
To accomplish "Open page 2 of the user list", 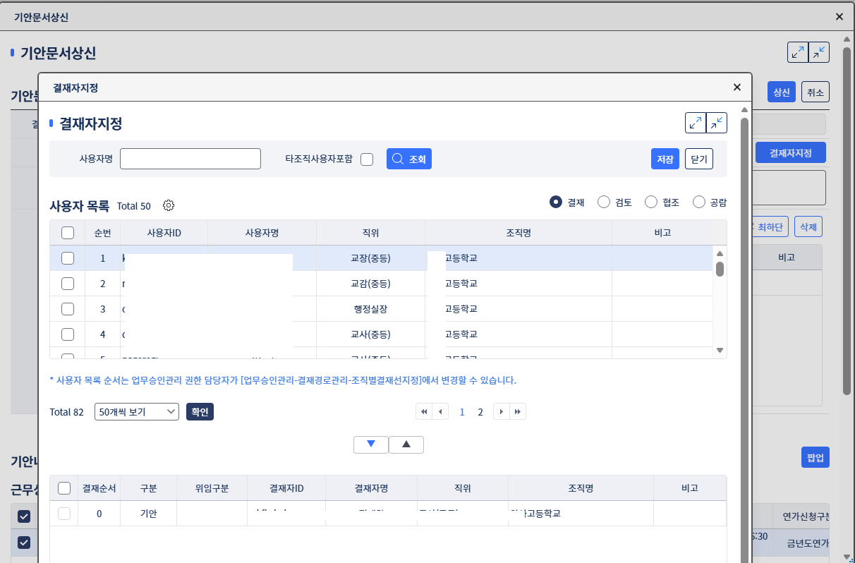I will click(x=480, y=412).
